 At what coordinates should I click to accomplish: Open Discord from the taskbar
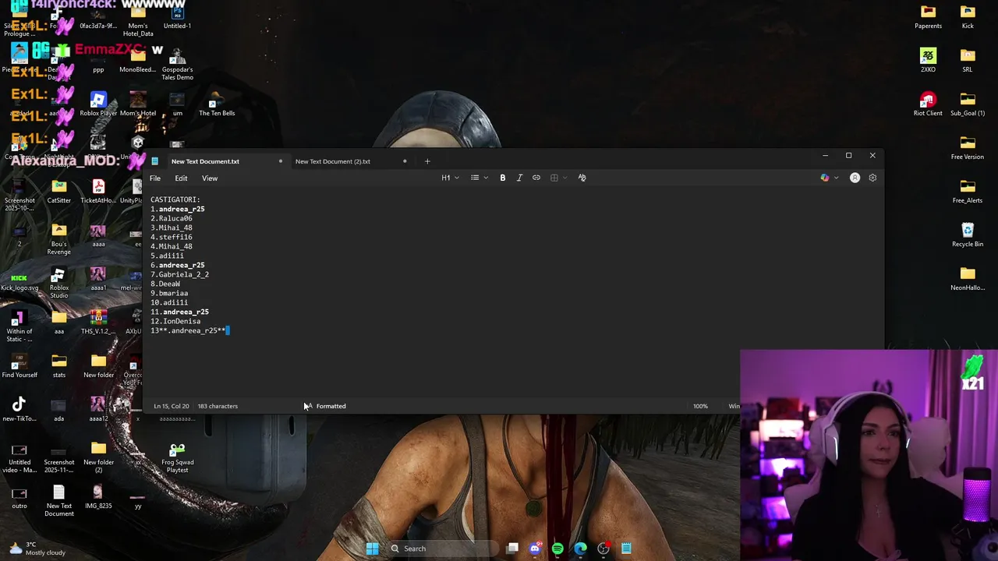pos(535,549)
